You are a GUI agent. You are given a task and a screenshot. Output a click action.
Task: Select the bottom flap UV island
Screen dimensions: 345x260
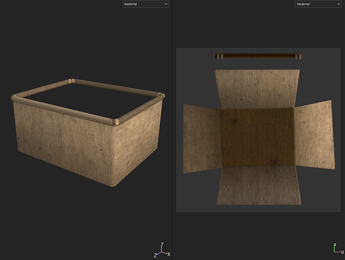pos(259,185)
